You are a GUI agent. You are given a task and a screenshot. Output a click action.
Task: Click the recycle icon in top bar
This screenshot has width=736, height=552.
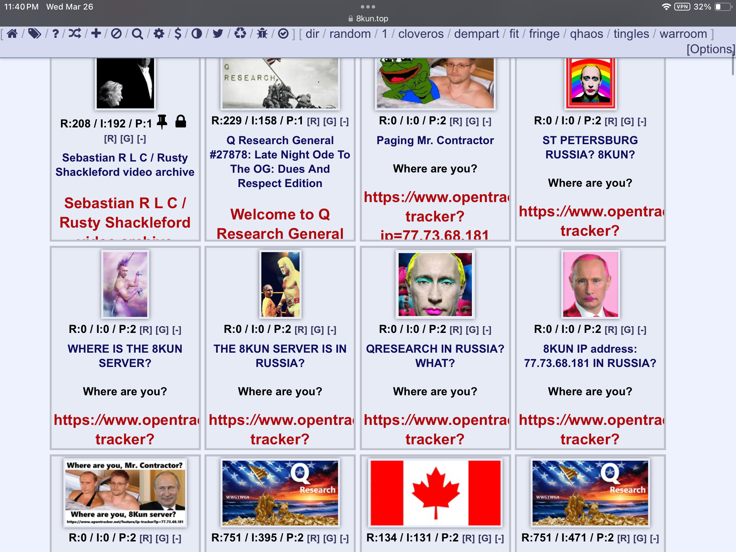(x=240, y=34)
